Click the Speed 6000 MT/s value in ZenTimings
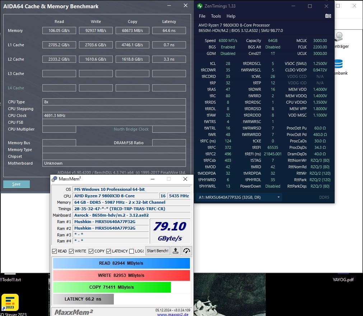This screenshot has width=363, height=316. (x=228, y=41)
